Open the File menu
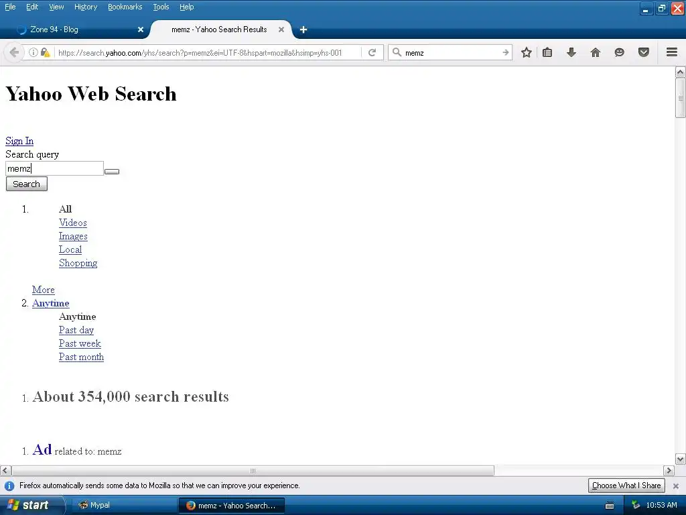 10,7
